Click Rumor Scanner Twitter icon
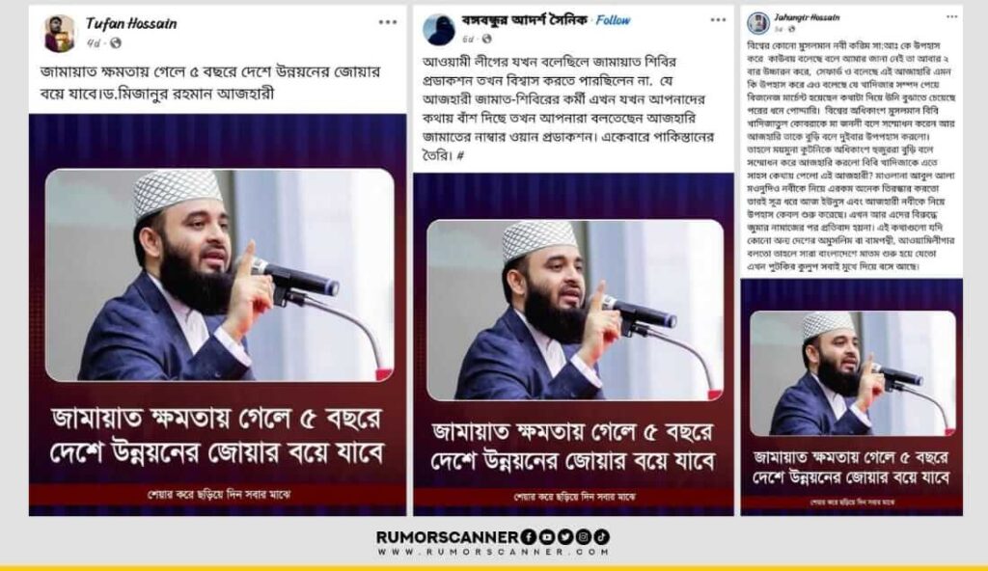This screenshot has width=988, height=571. click(x=564, y=537)
